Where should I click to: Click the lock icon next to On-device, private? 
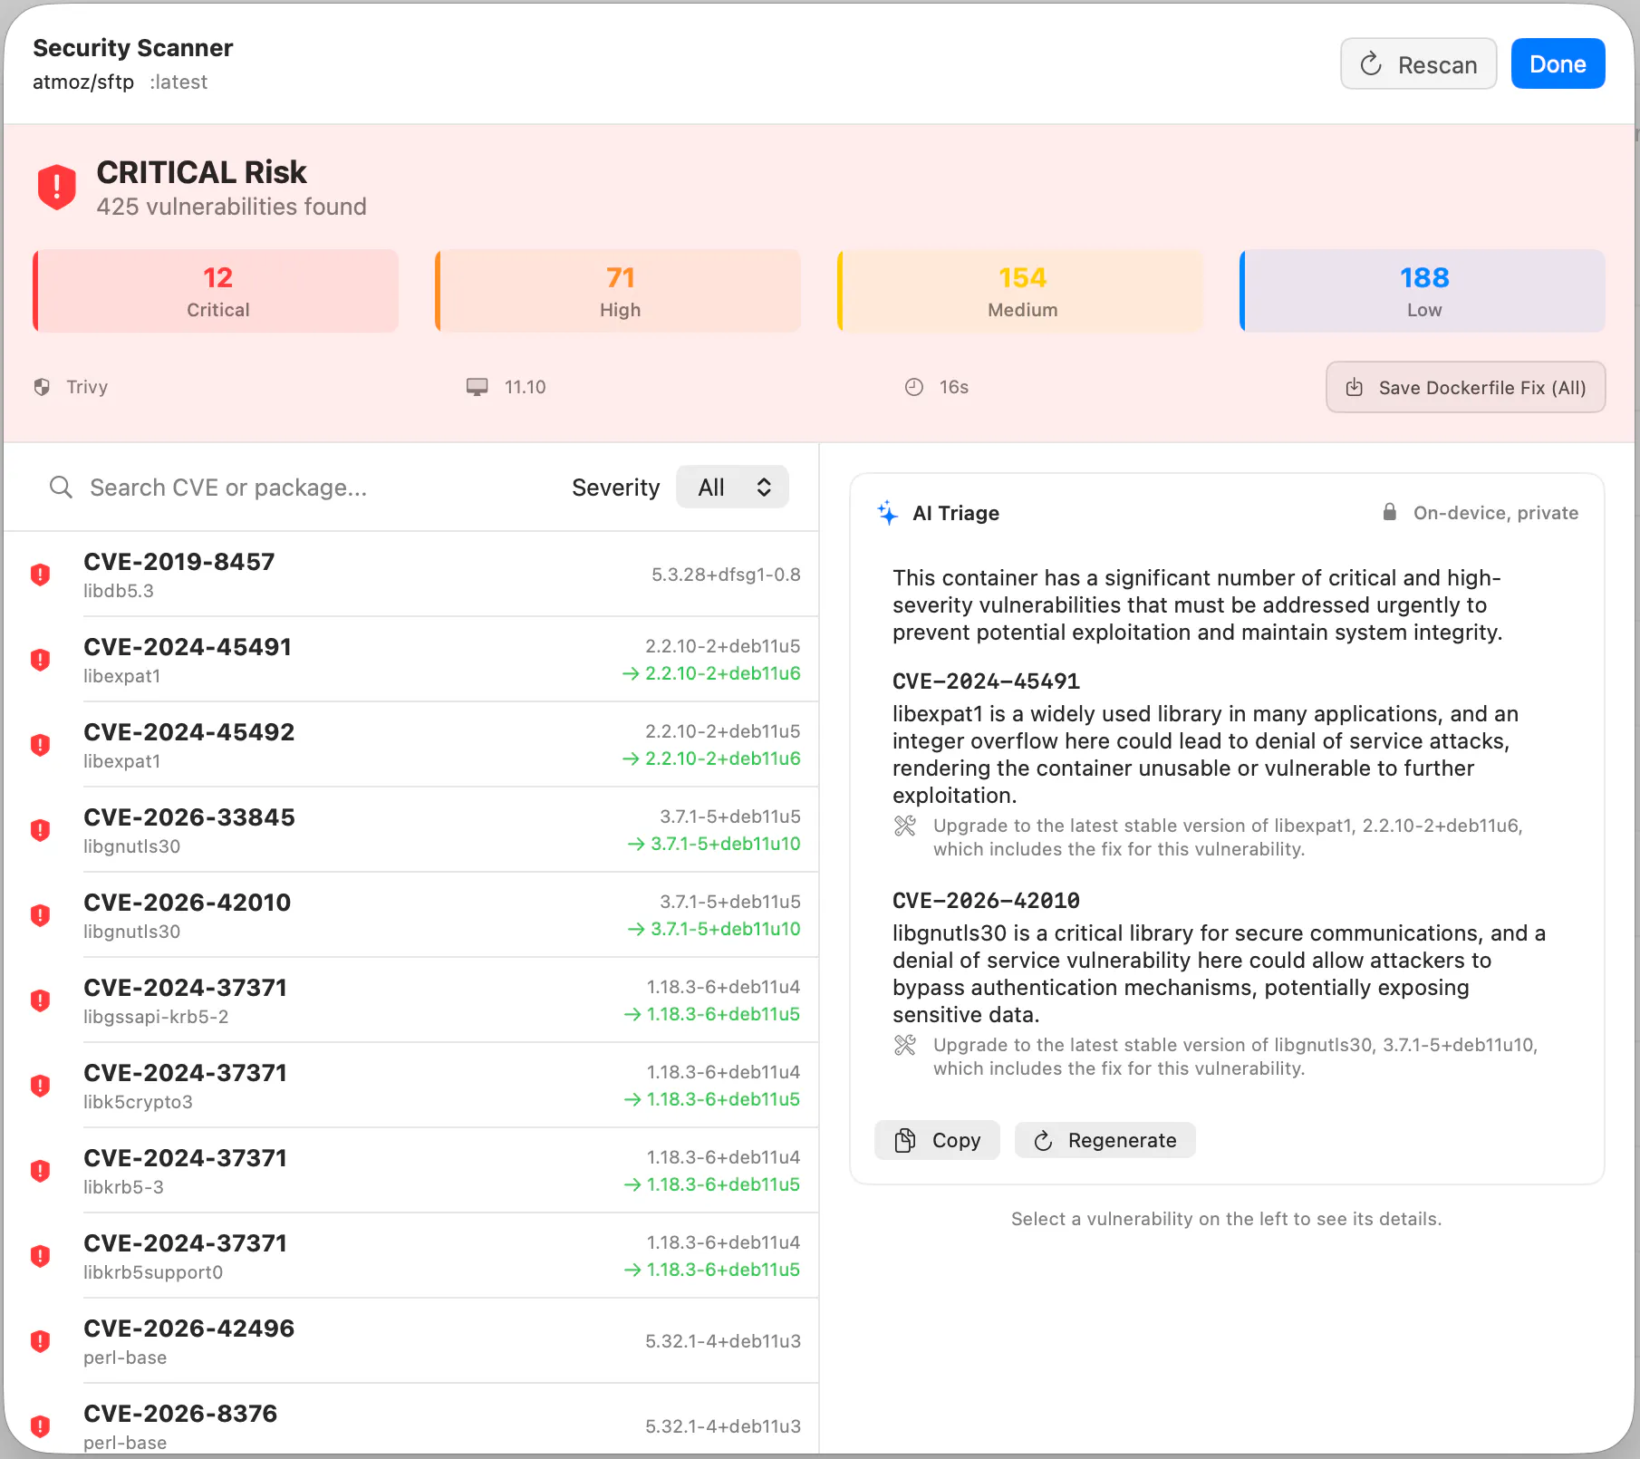(x=1389, y=512)
